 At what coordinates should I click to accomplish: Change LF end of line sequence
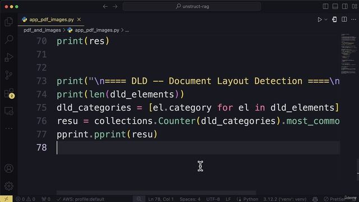coord(228,199)
